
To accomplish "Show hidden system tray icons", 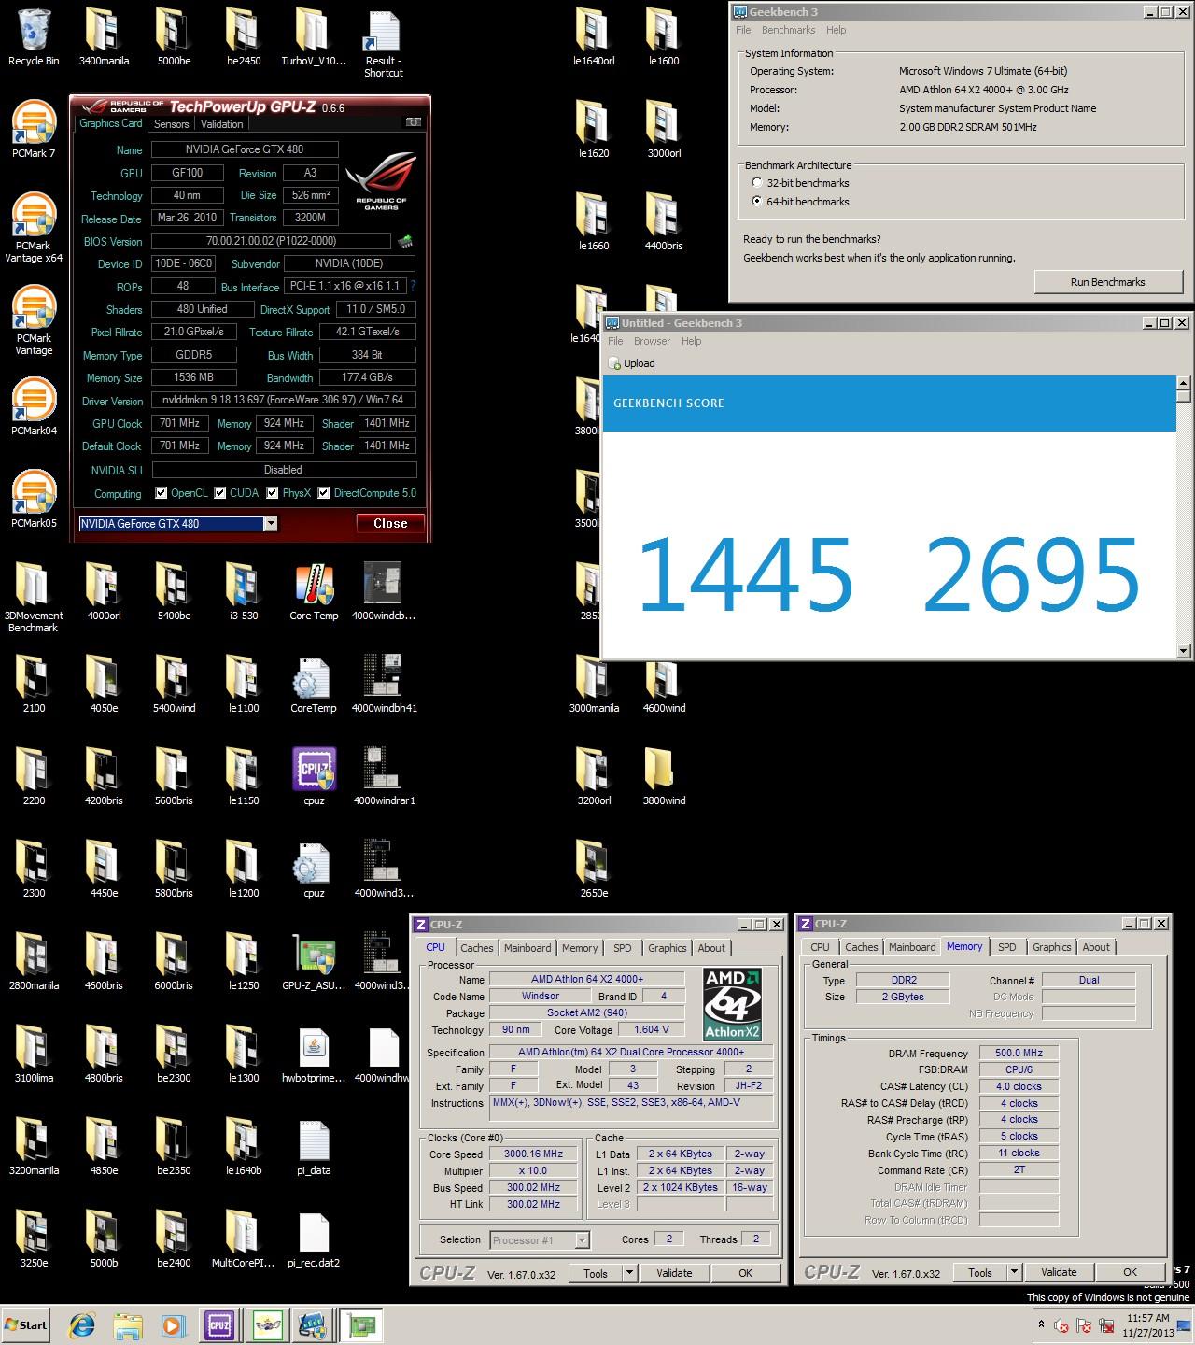I will (1041, 1324).
